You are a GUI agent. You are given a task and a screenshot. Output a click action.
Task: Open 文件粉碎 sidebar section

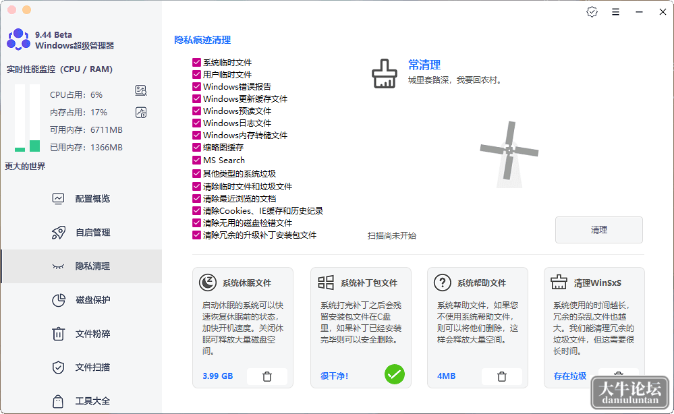[x=82, y=334]
